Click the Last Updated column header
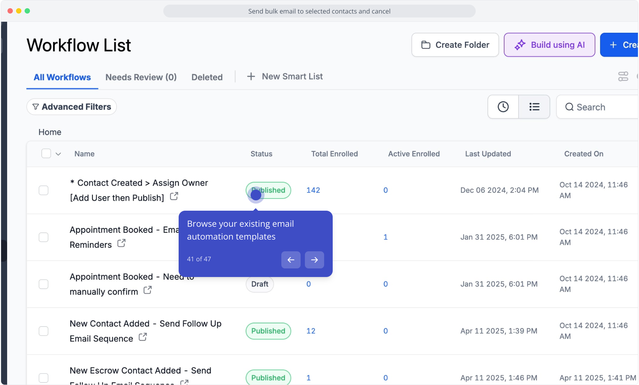639x385 pixels. [488, 154]
